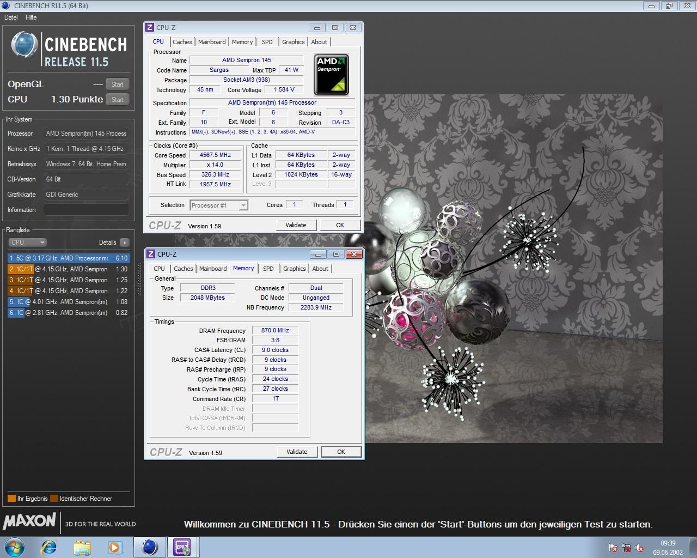Click the CPU-Z icon in upper window title bar

coord(150,27)
